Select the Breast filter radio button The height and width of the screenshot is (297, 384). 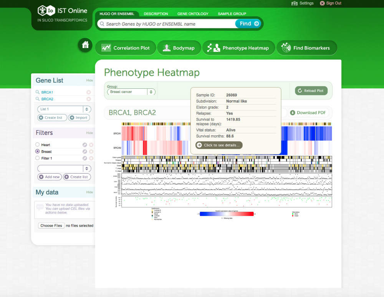[x=37, y=152]
